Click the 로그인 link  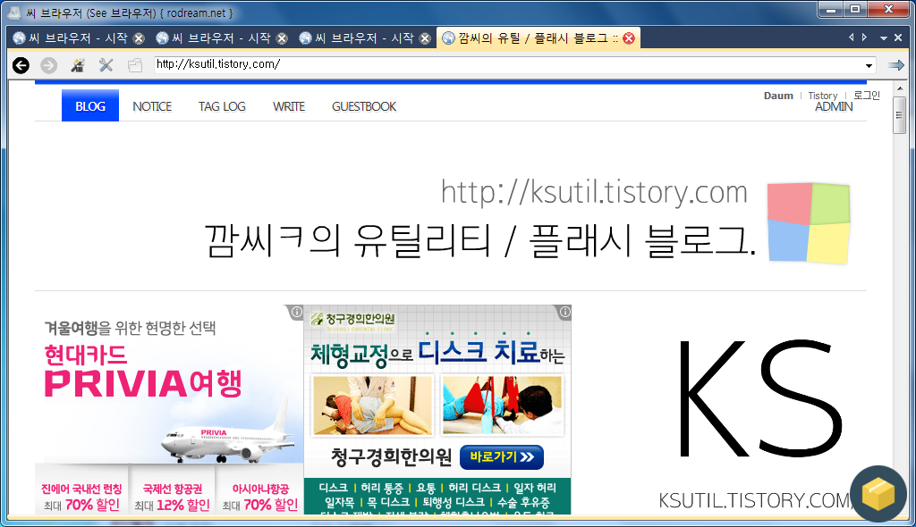[866, 96]
